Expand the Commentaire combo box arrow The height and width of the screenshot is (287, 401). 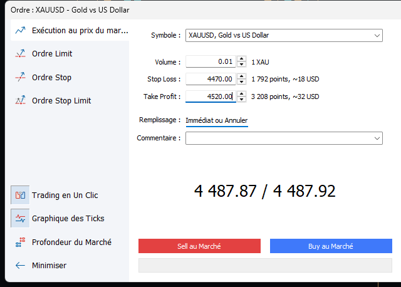[377, 138]
